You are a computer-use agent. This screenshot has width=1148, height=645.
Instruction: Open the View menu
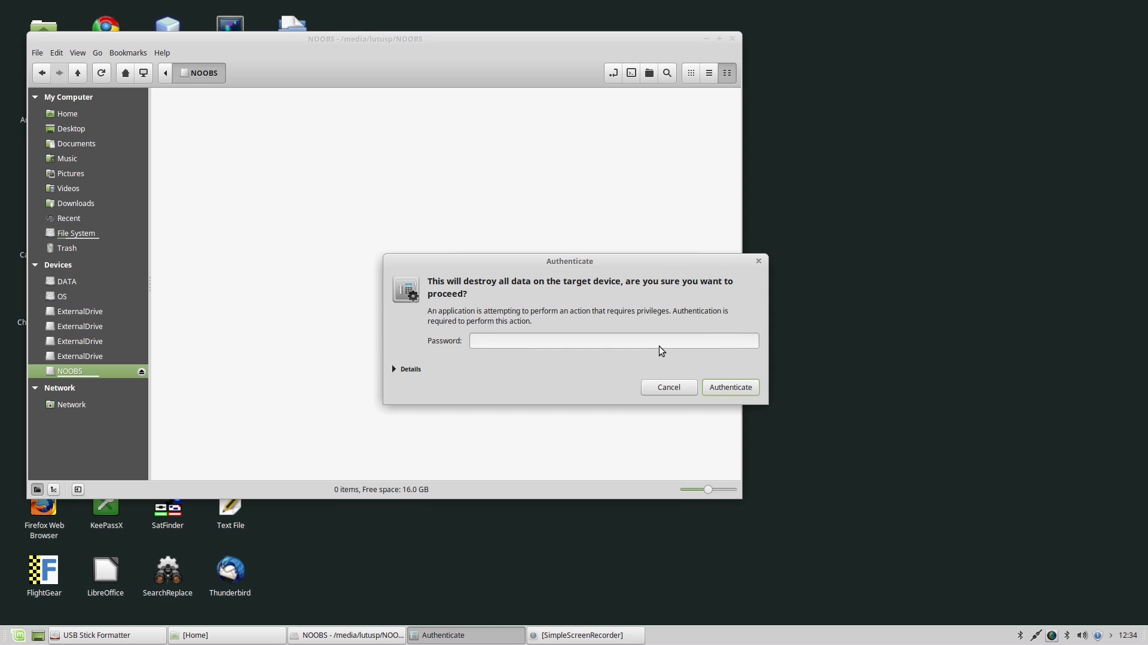pyautogui.click(x=77, y=53)
